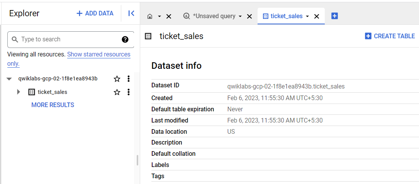Click the home tab icon

click(x=150, y=17)
